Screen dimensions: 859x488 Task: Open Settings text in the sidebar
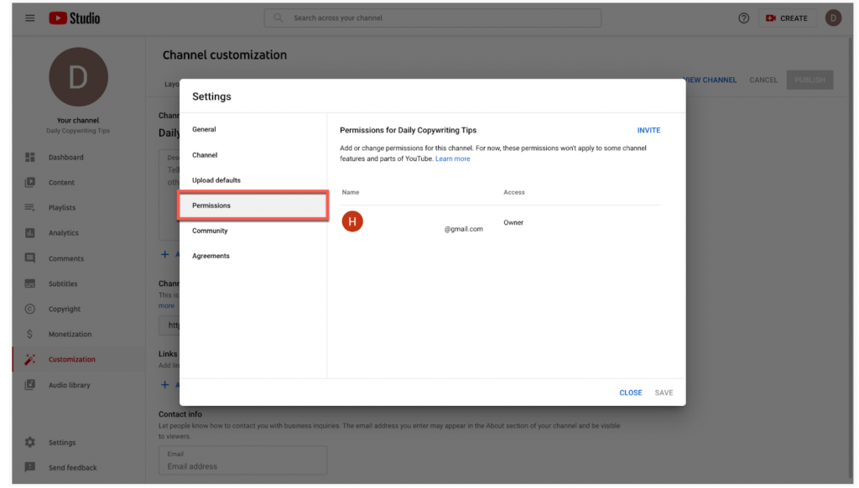[62, 443]
